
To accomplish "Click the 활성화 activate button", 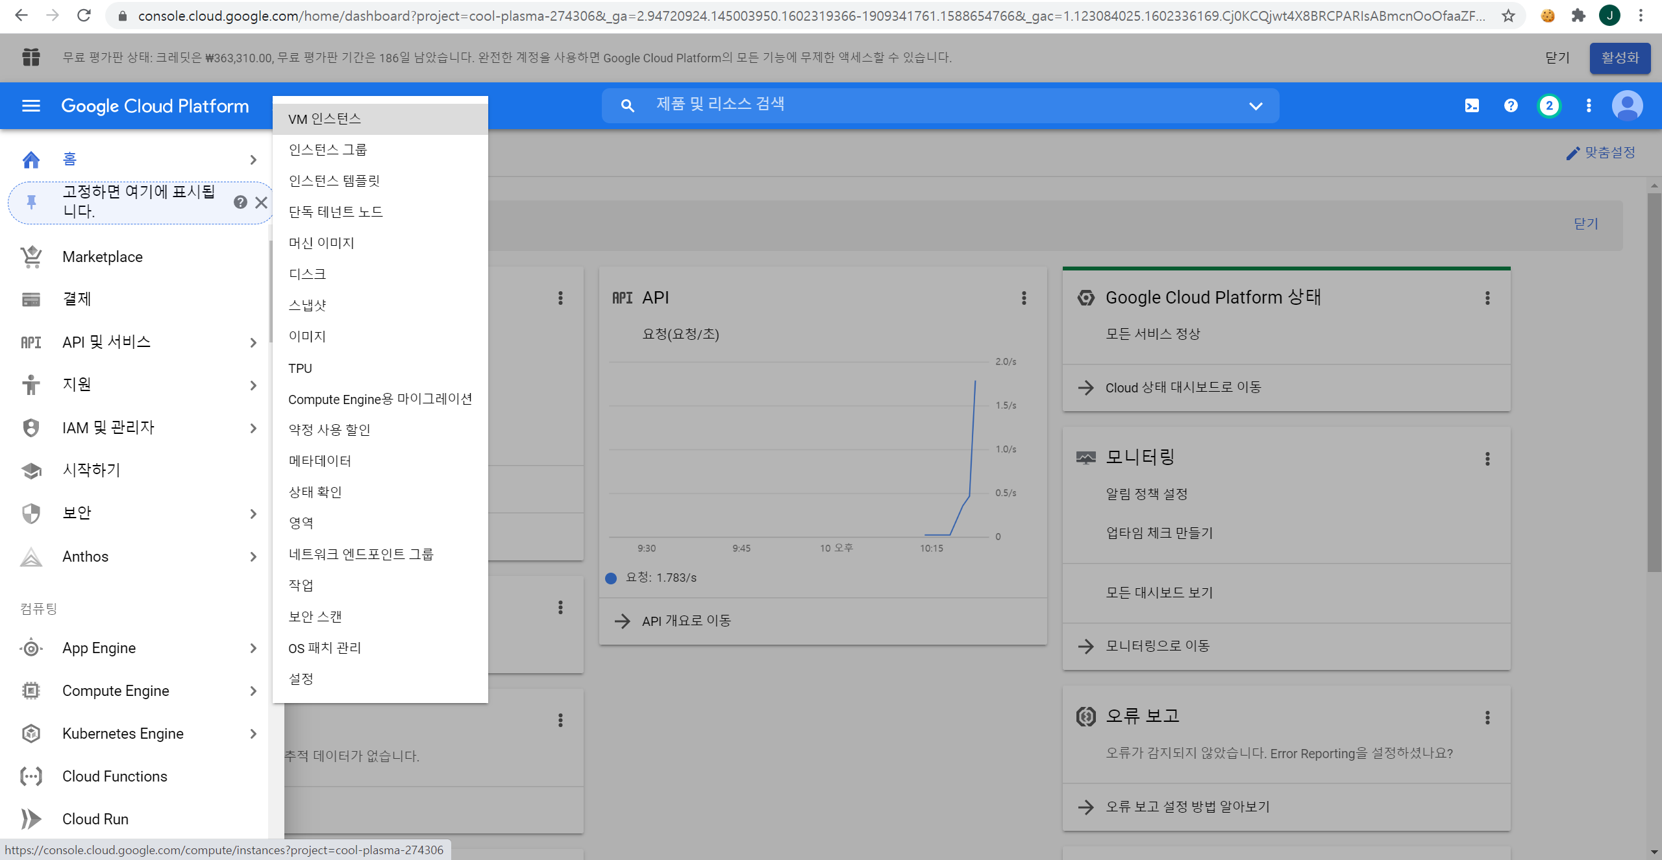I will click(1619, 58).
